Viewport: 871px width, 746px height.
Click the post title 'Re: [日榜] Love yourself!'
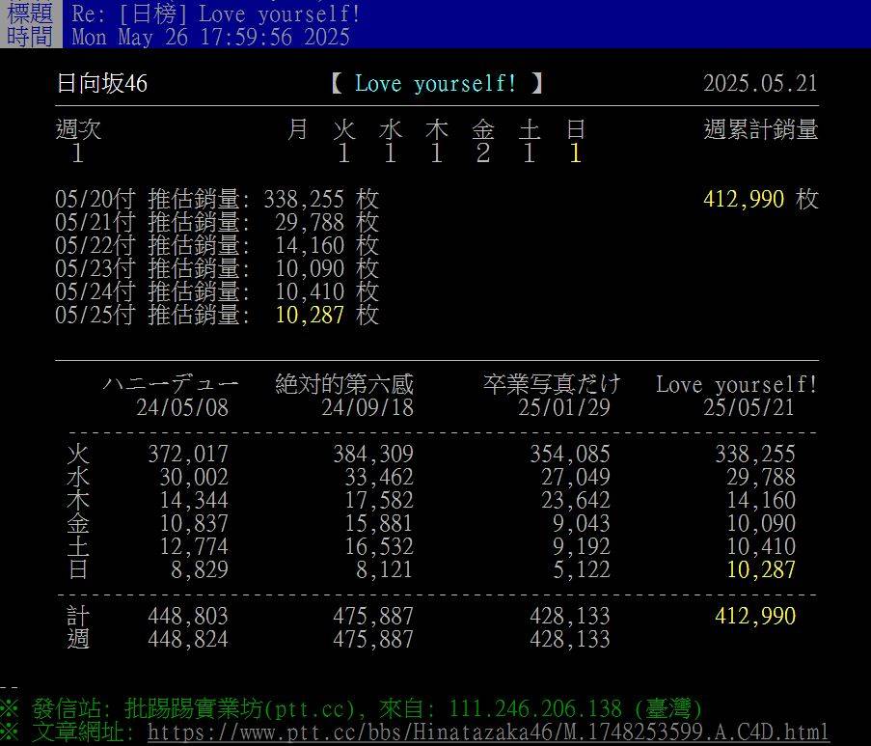[216, 14]
